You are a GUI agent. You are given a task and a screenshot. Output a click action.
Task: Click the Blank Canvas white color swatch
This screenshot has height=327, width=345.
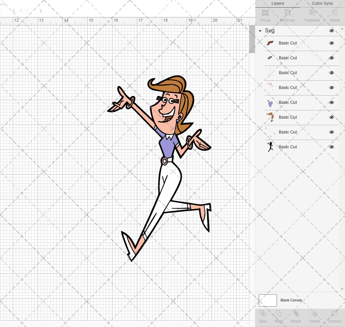pos(268,300)
